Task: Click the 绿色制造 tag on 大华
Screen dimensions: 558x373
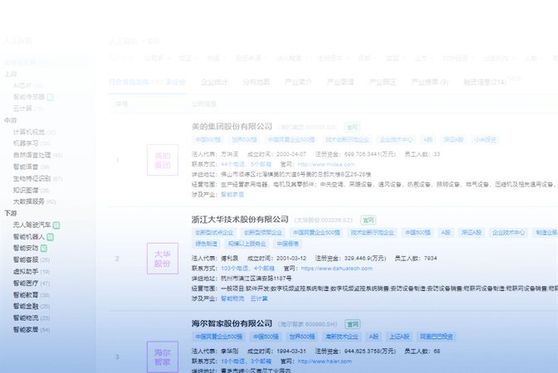Action: [x=206, y=244]
